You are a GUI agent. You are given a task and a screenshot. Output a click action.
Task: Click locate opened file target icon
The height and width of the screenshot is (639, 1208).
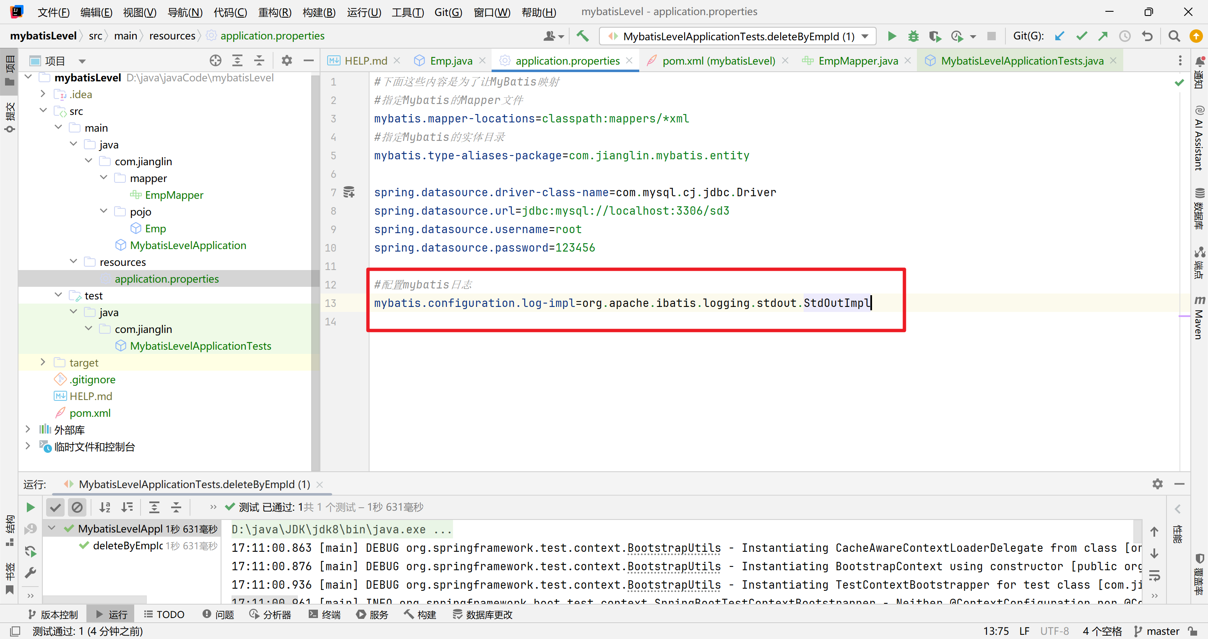215,60
